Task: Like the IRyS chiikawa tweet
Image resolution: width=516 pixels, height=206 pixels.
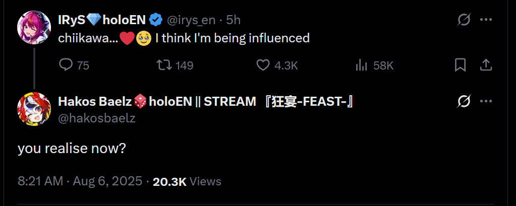Action: click(x=264, y=65)
